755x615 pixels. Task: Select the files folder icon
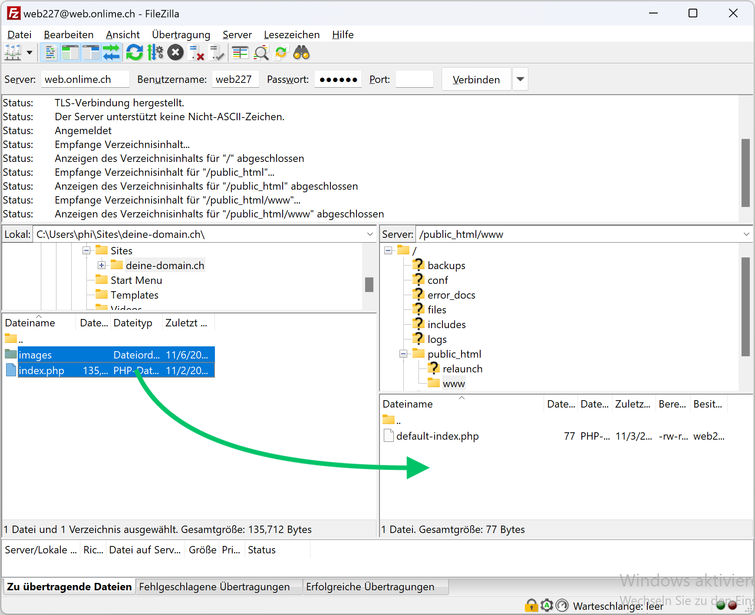click(x=419, y=309)
